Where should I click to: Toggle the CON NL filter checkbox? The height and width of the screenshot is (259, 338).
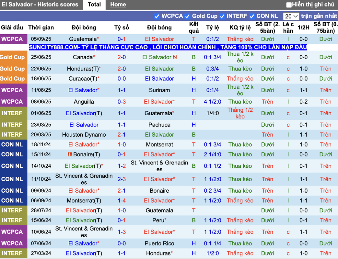coord(251,17)
